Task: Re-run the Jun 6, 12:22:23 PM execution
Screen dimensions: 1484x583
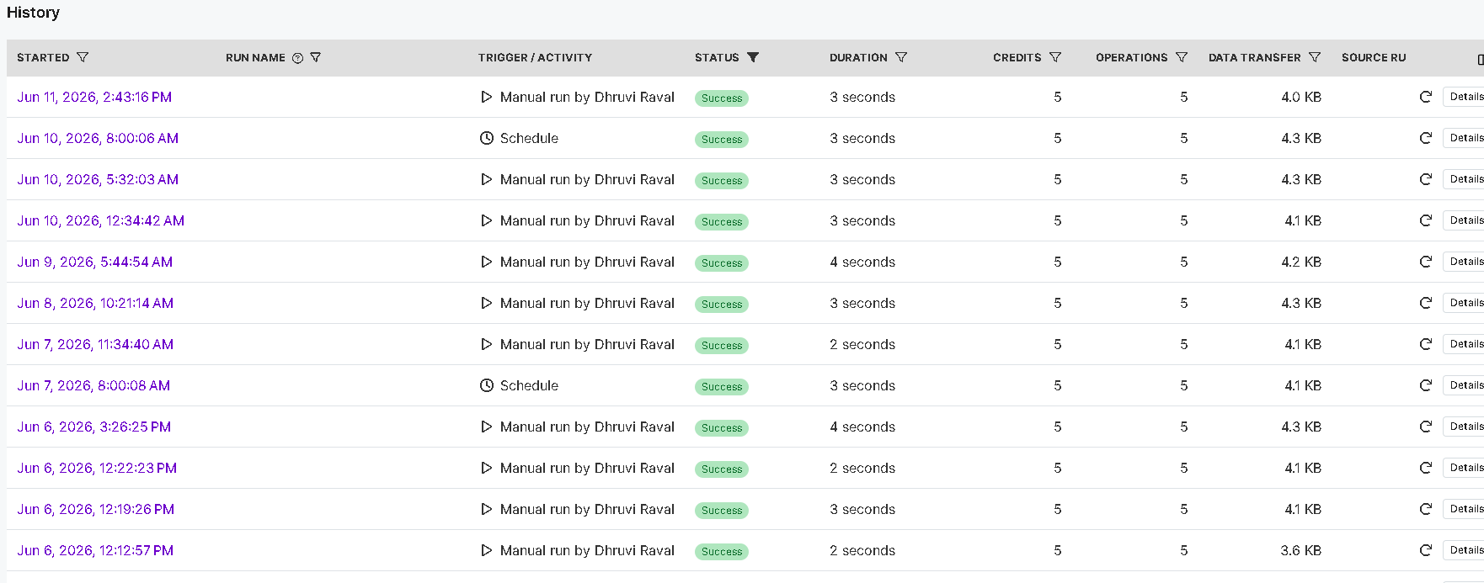Action: click(x=1426, y=468)
